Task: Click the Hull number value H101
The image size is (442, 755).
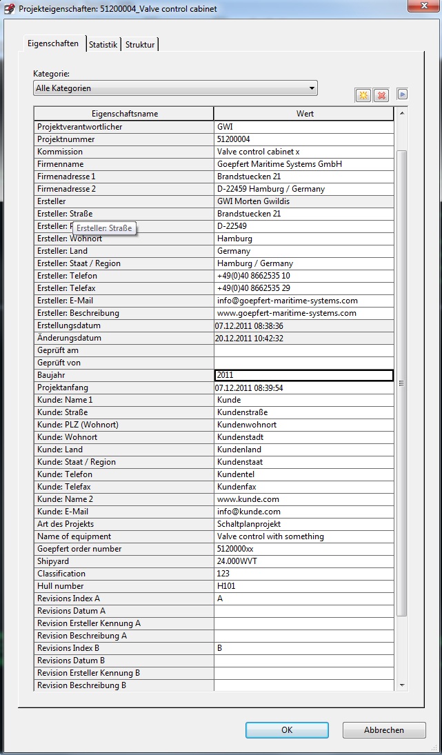Action: tap(304, 586)
